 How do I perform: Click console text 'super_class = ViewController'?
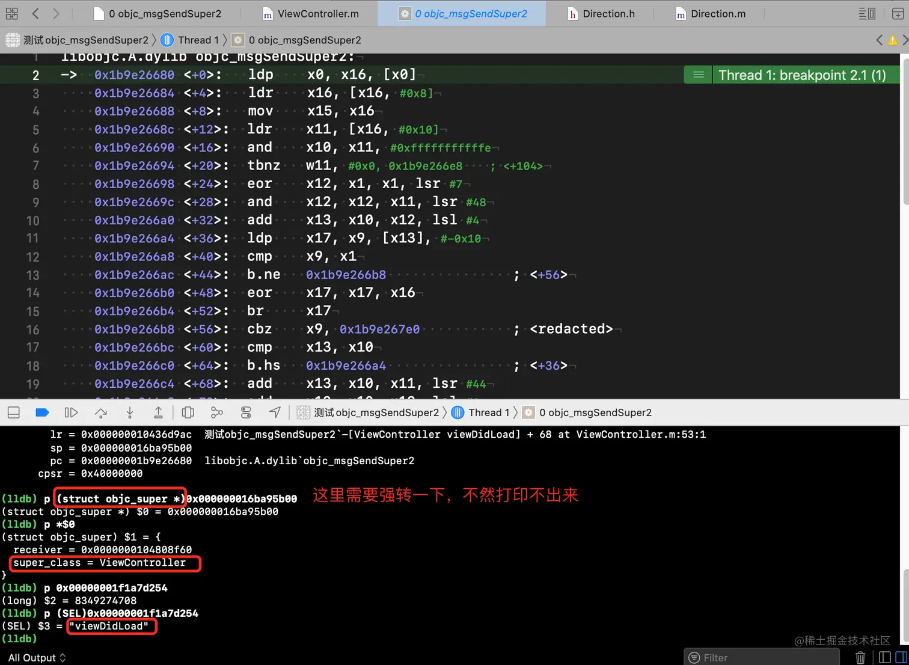coord(100,563)
